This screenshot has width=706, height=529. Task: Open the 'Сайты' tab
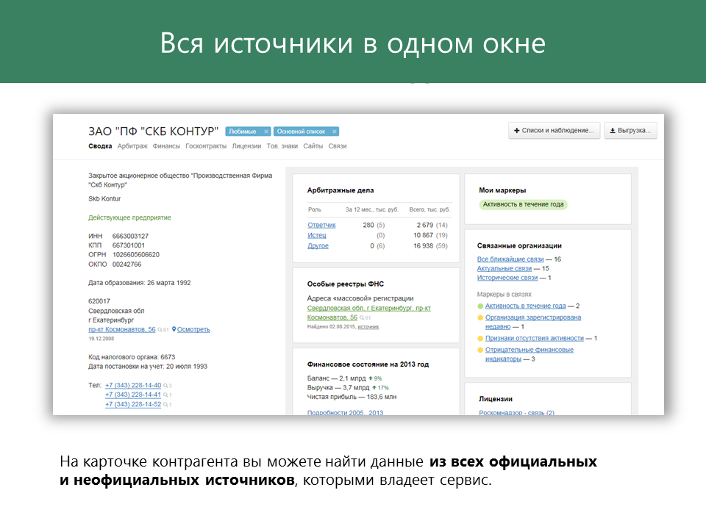(313, 146)
